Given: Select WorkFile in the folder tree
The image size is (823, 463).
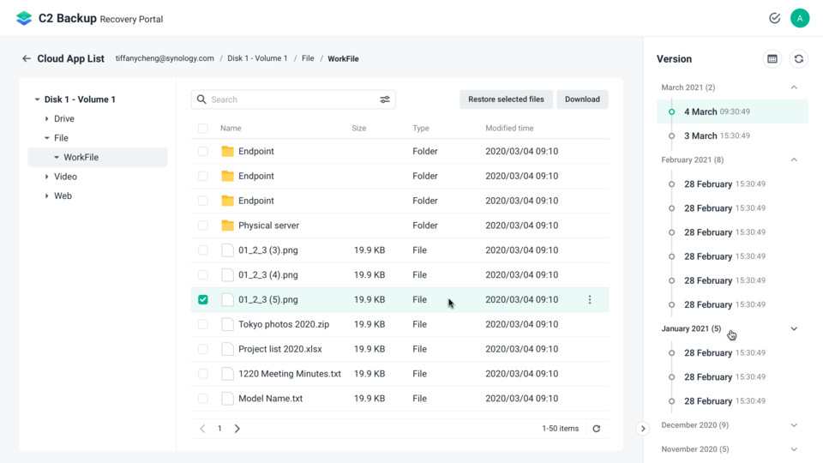Looking at the screenshot, I should point(98,158).
